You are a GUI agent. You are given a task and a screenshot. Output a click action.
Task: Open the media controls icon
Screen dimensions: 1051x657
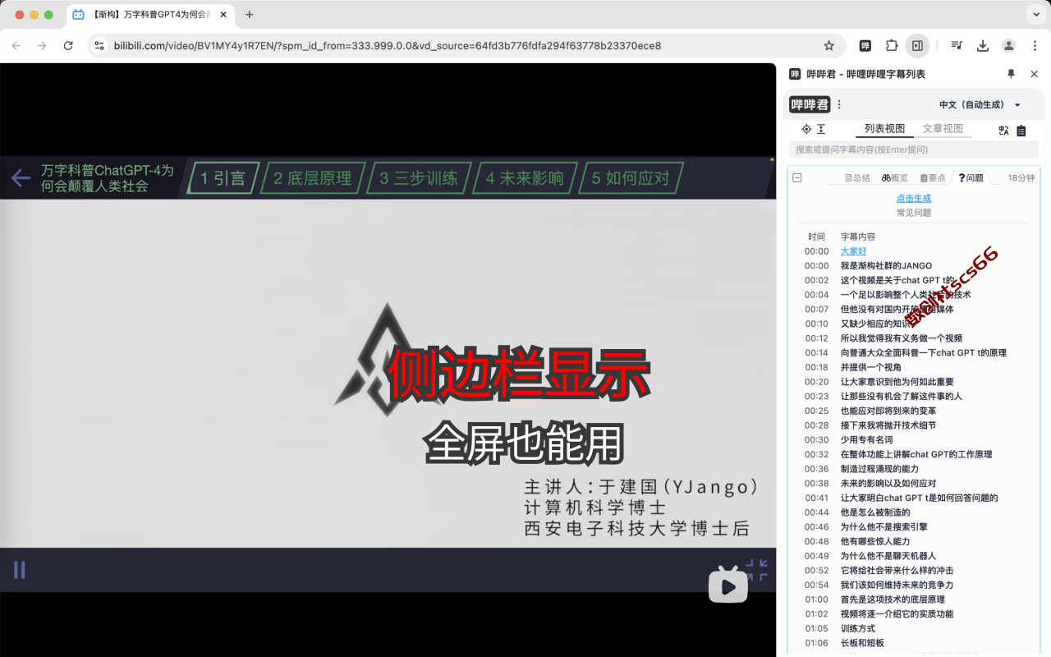pos(957,46)
